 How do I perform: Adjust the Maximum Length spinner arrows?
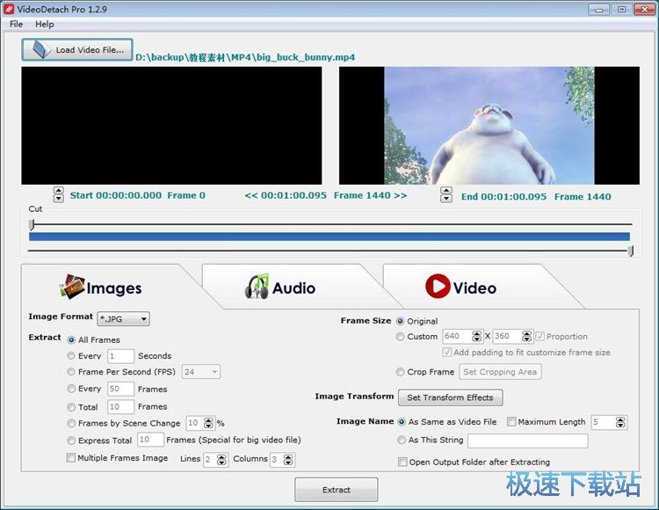click(620, 422)
